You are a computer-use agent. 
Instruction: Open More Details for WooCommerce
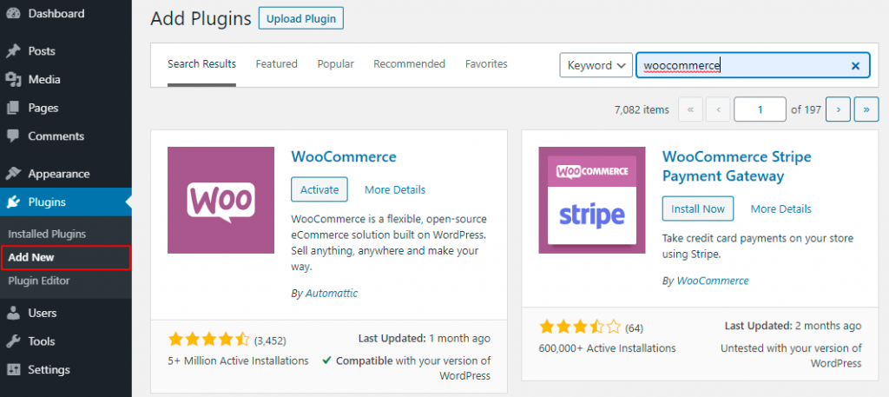[395, 189]
